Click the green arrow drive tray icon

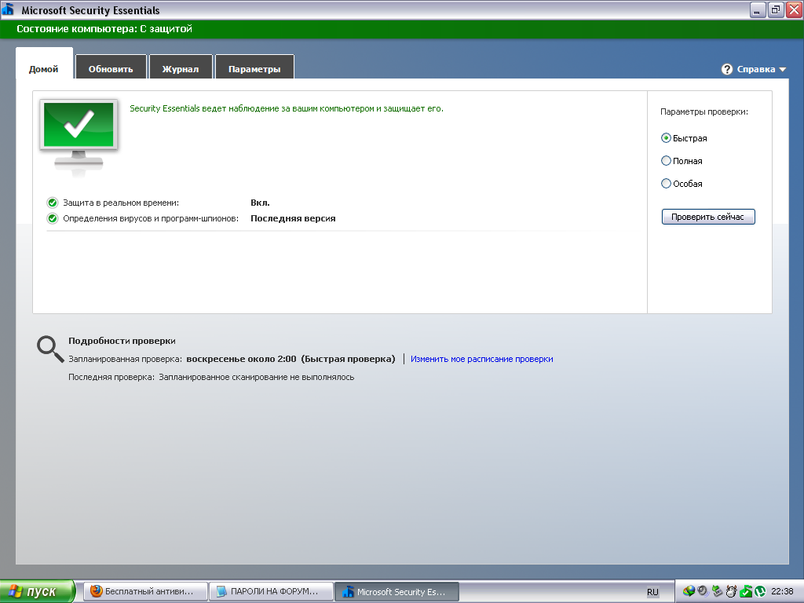click(x=717, y=591)
